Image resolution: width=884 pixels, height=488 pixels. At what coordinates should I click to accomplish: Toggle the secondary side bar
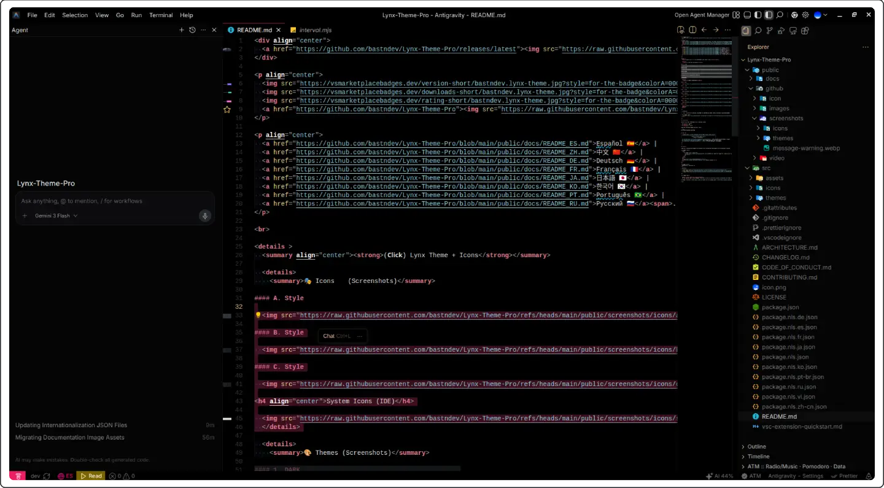tap(769, 15)
